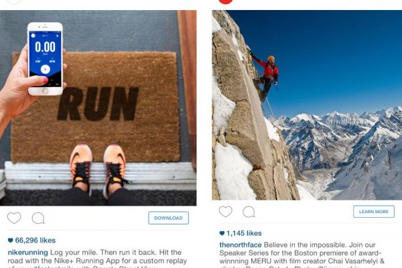Tap the heart icon on The North Face post
This screenshot has width=402, height=268.
coord(226,212)
